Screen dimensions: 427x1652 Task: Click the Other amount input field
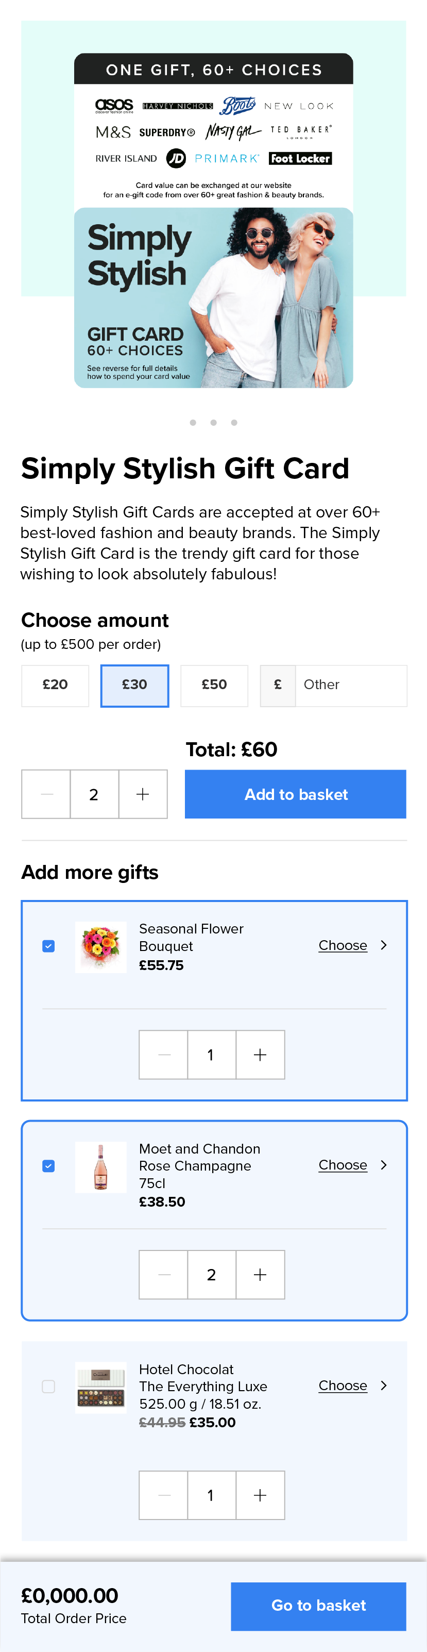tap(351, 685)
